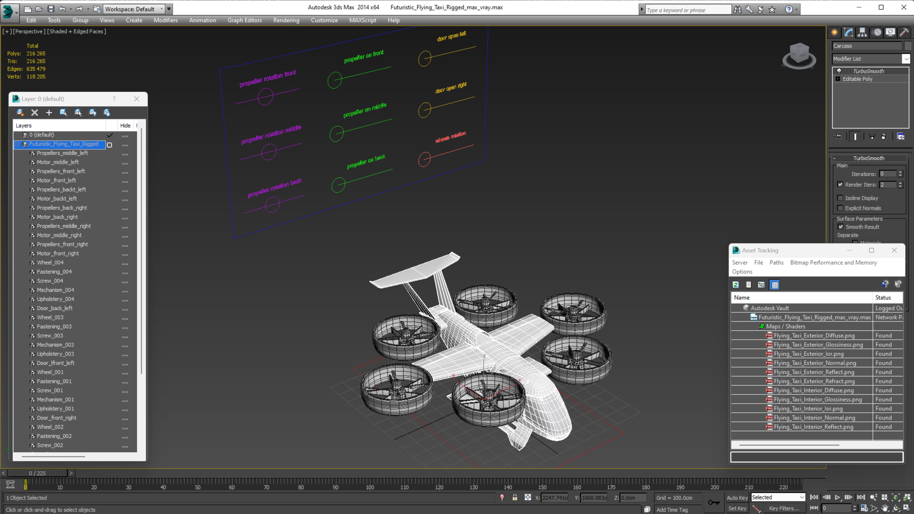Image resolution: width=914 pixels, height=514 pixels.
Task: Click the Undo arrow icon
Action: point(62,9)
